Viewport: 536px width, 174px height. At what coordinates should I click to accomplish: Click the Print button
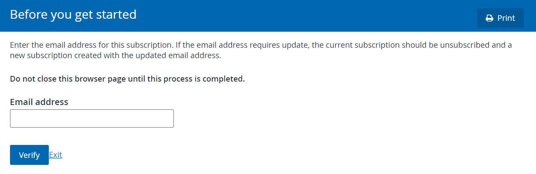pos(500,18)
